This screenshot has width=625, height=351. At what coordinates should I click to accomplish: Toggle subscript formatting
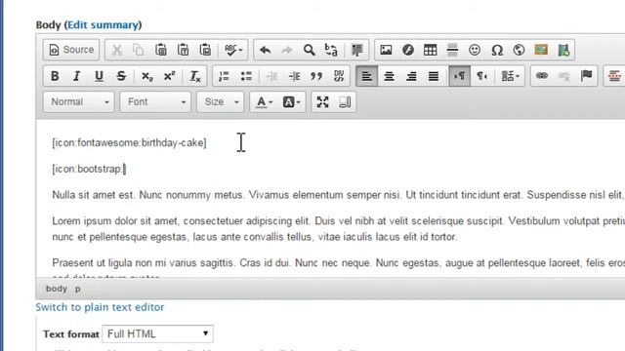point(147,76)
